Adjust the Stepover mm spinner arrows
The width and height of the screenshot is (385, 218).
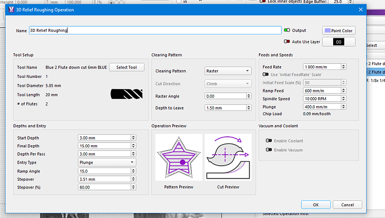point(133,179)
